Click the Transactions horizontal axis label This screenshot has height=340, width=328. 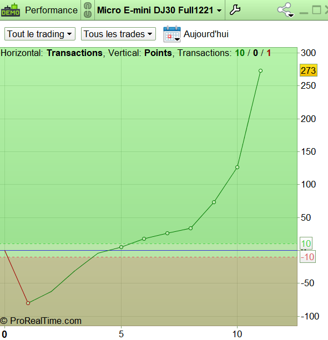[74, 53]
